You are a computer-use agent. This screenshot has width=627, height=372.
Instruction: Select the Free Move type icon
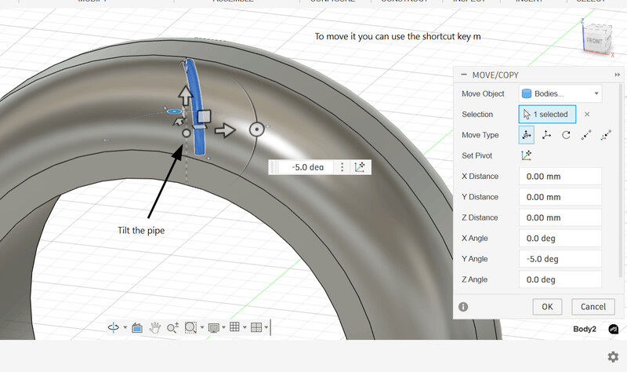coord(526,135)
